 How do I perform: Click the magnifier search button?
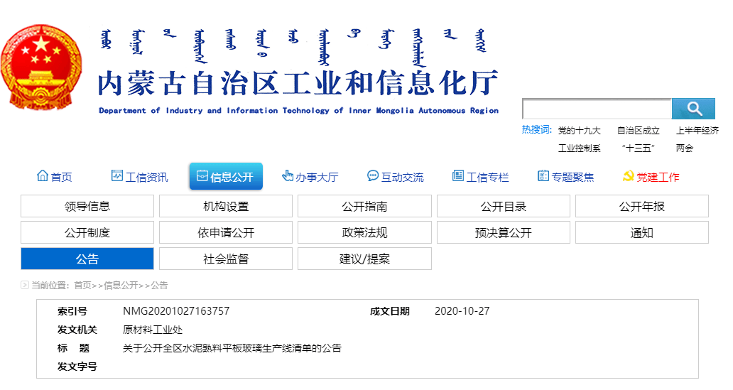point(693,109)
